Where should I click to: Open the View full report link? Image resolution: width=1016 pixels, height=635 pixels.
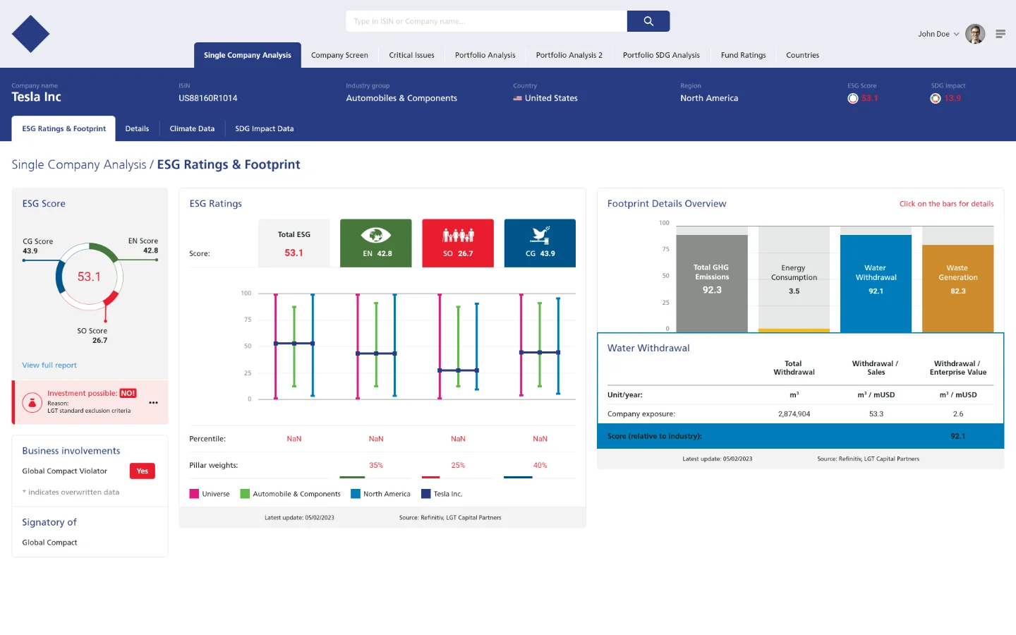click(49, 365)
